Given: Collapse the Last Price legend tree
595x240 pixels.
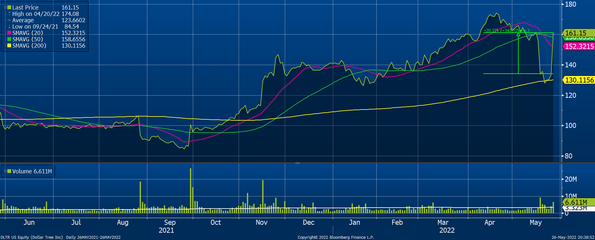Looking at the screenshot, I should [5, 7].
